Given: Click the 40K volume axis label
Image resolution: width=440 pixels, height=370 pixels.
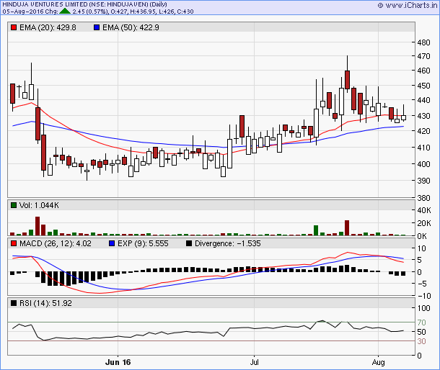Looking at the screenshot, I should pyautogui.click(x=424, y=210).
